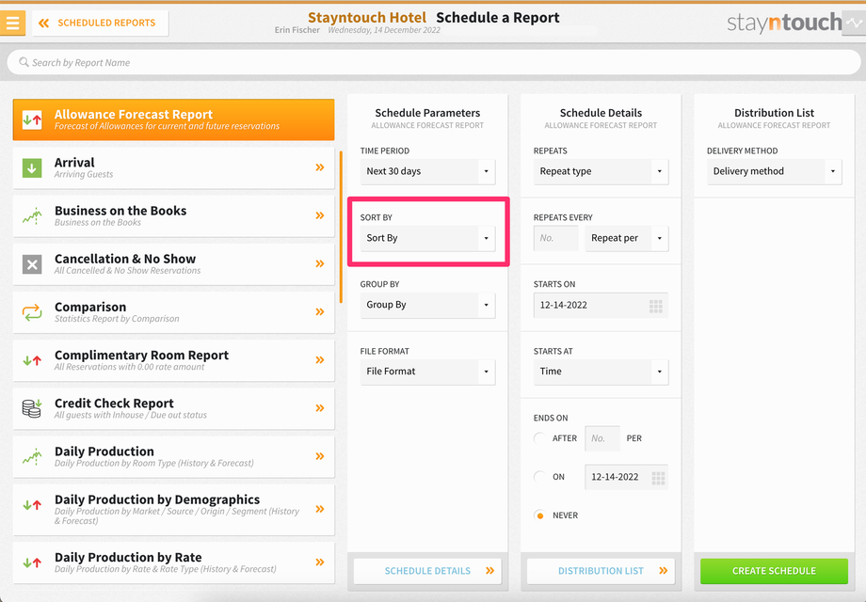Click the Comparison row double chevron
The width and height of the screenshot is (866, 602).
[320, 311]
